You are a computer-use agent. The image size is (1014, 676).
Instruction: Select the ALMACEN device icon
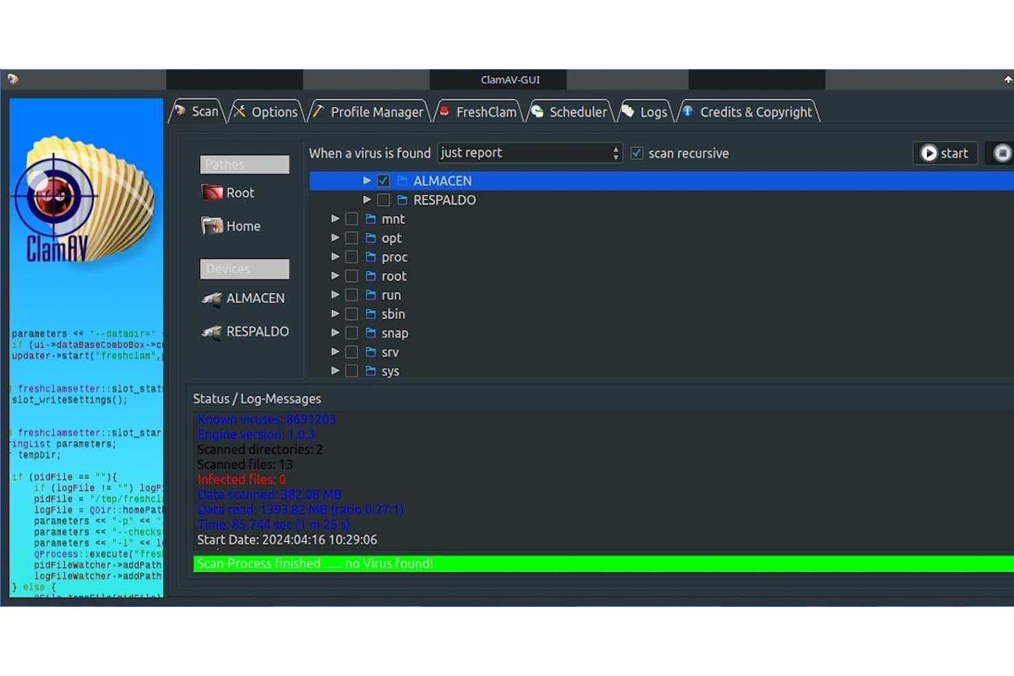pos(212,299)
